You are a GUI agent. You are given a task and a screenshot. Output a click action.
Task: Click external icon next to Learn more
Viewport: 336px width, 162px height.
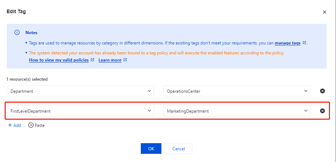[125, 60]
